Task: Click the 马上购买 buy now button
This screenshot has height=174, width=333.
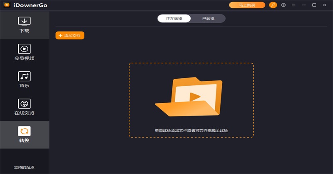Action: (x=247, y=5)
